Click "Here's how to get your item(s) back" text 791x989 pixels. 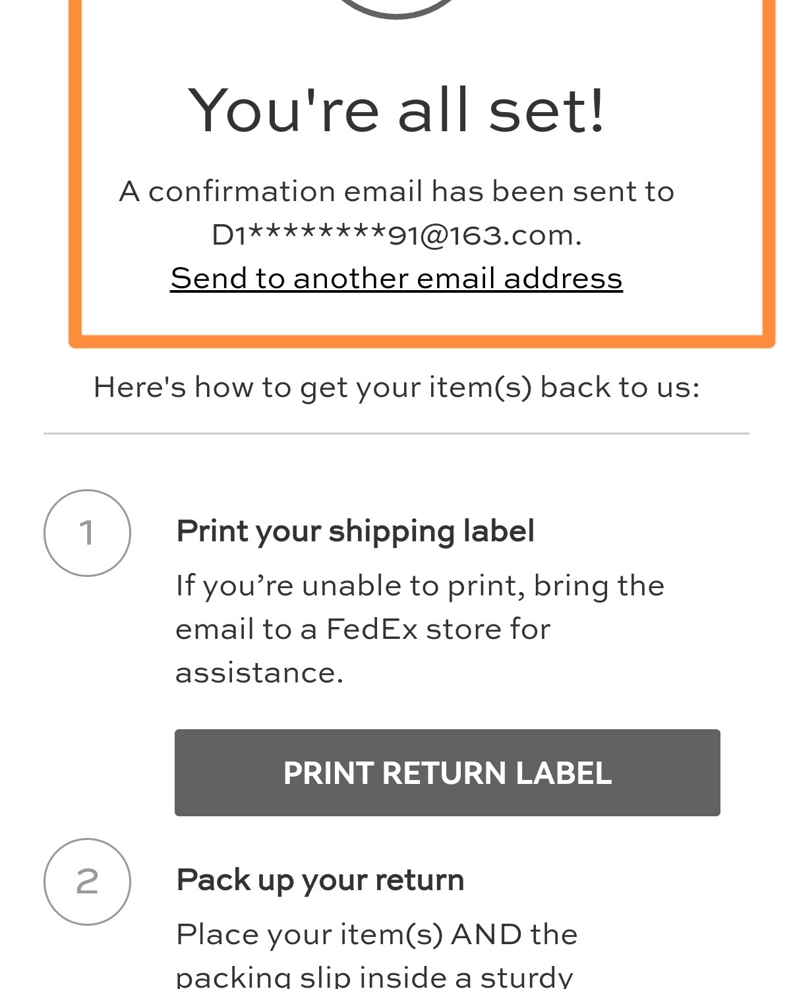tap(396, 387)
